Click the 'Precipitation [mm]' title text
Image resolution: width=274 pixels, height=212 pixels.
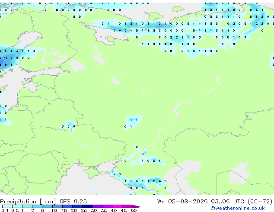point(28,202)
